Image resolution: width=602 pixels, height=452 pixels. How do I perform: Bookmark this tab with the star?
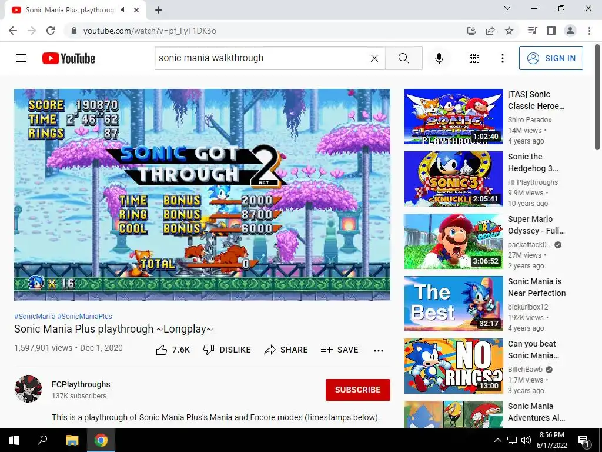click(x=509, y=31)
